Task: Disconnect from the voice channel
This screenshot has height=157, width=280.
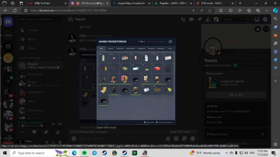Action: [x=60, y=124]
